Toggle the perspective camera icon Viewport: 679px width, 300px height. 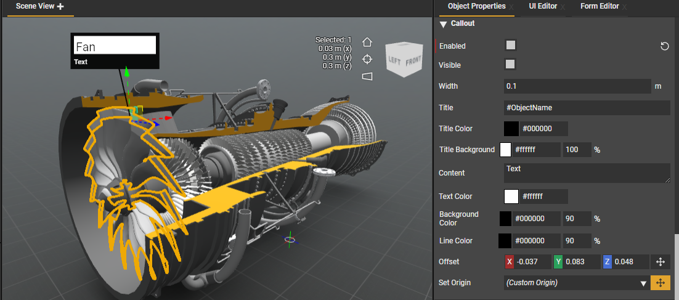point(367,76)
